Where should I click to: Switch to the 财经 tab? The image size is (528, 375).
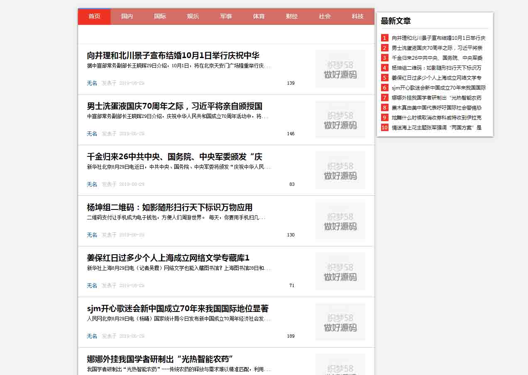pyautogui.click(x=291, y=17)
